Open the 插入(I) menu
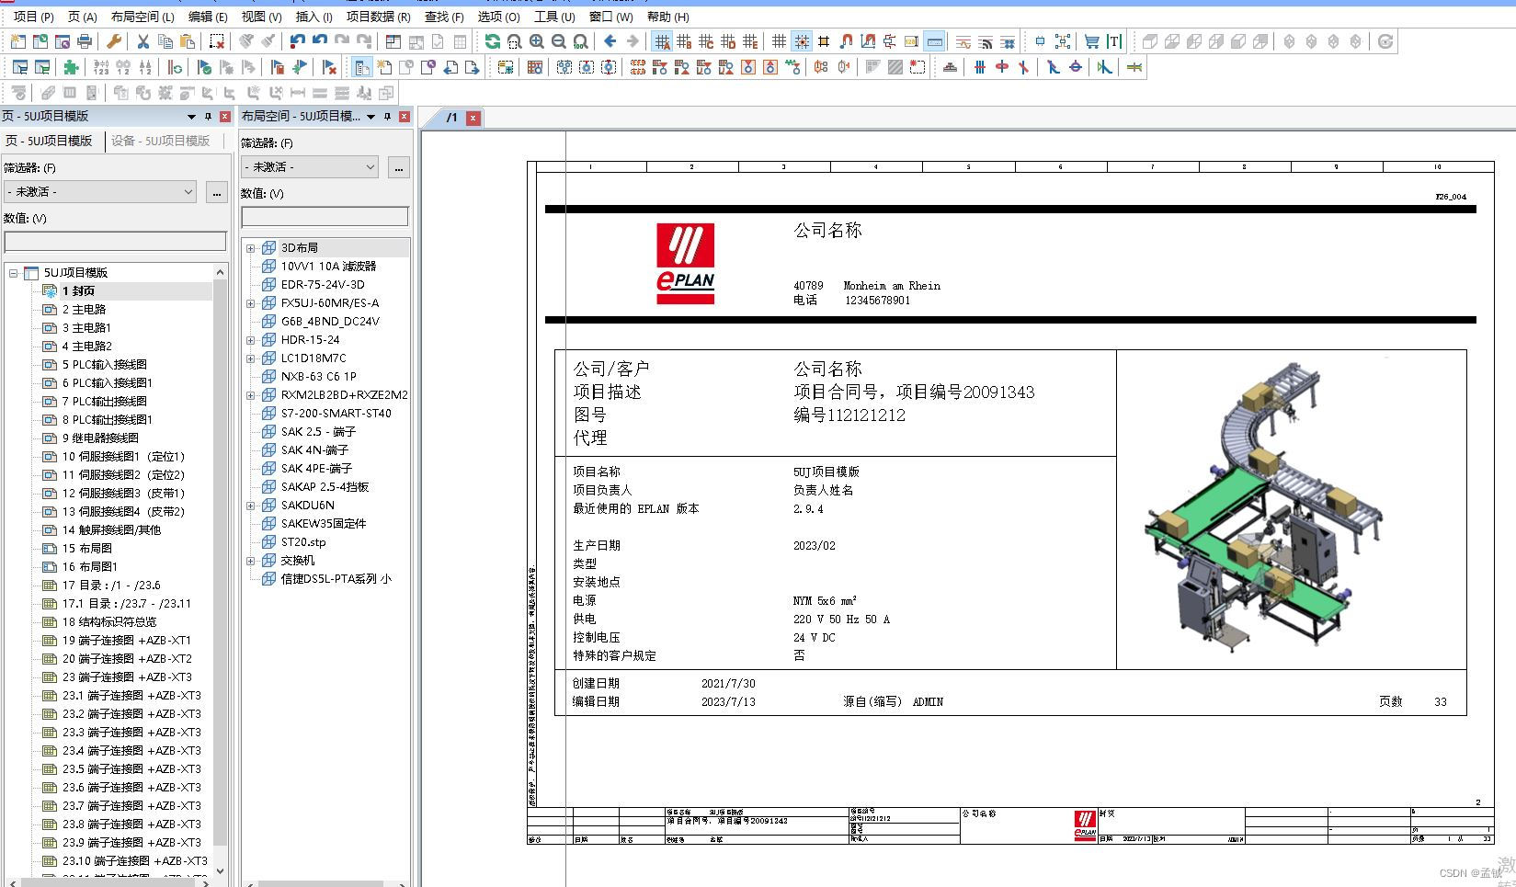This screenshot has width=1516, height=887. point(314,17)
